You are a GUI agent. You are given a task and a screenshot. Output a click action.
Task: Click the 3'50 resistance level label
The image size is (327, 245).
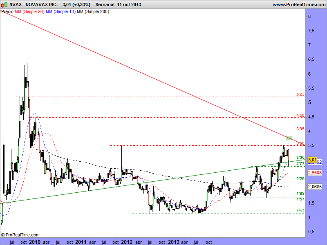click(x=300, y=143)
